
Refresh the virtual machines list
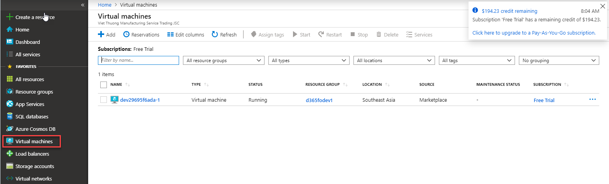tap(224, 35)
